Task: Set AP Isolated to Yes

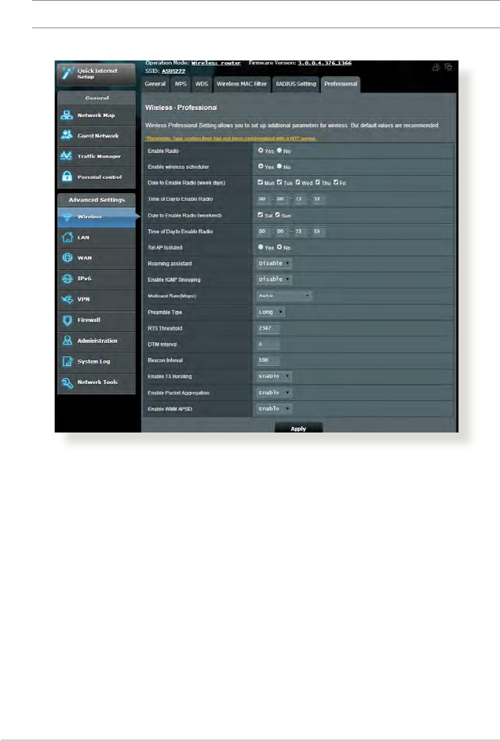Action: coord(261,246)
